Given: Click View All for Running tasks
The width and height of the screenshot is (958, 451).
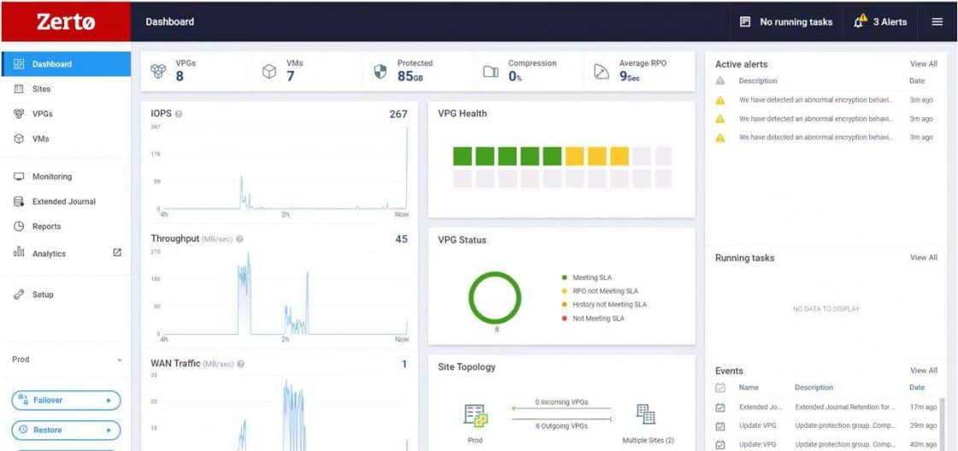Looking at the screenshot, I should pos(923,258).
